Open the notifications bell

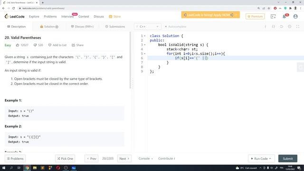(284, 17)
